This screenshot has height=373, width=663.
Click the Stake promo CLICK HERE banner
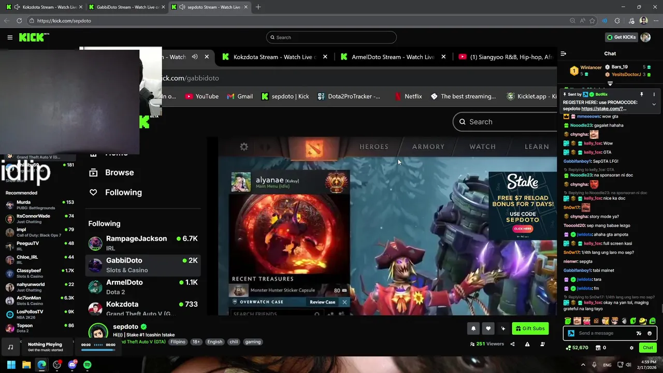(523, 228)
